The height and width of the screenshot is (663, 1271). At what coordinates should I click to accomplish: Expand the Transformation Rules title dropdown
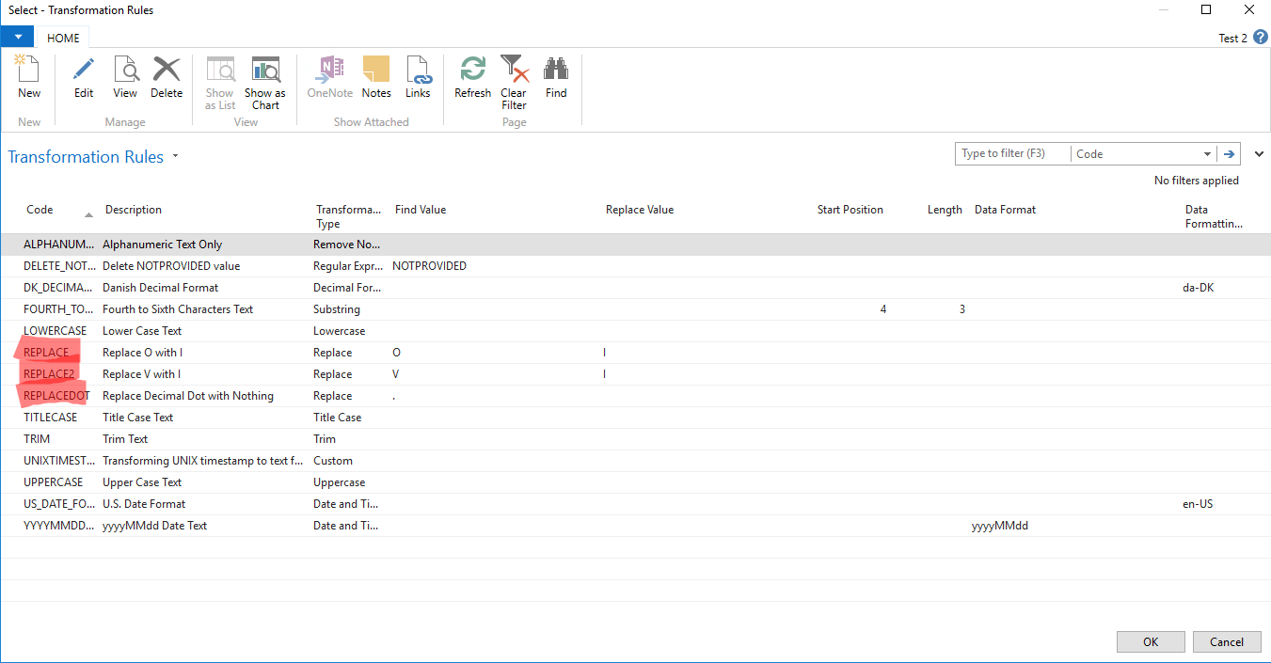point(175,157)
